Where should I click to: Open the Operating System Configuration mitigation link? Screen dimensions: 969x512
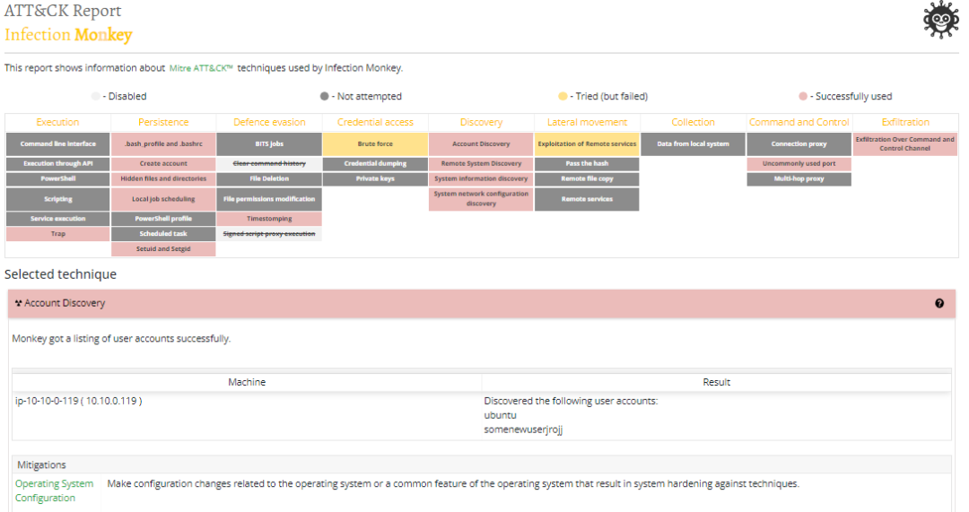coord(55,490)
